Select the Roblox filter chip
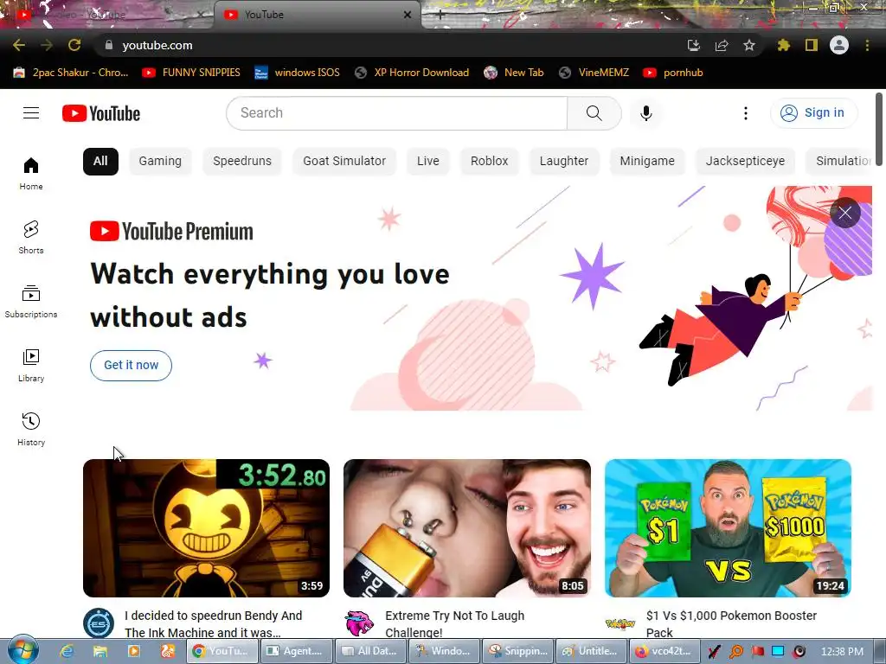Viewport: 886px width, 664px height. click(490, 161)
